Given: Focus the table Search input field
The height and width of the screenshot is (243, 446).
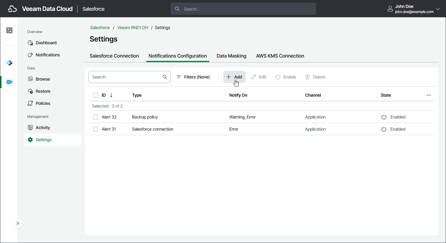Looking at the screenshot, I should point(130,77).
